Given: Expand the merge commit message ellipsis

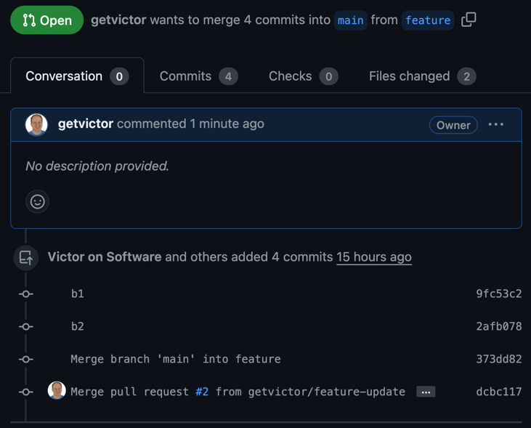Looking at the screenshot, I should [x=426, y=392].
